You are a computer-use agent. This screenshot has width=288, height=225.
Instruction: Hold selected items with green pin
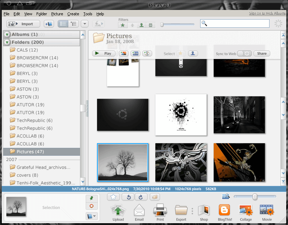91,198
